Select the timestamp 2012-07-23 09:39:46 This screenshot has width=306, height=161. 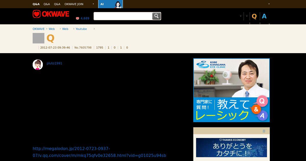point(55,48)
